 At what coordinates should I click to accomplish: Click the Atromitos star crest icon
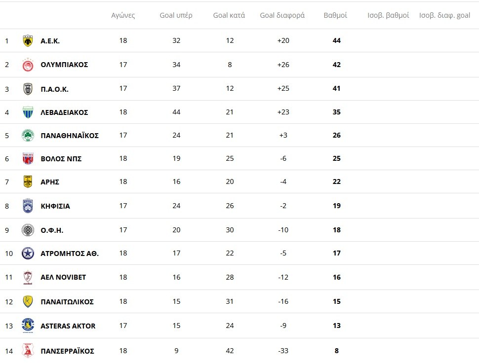tap(28, 254)
